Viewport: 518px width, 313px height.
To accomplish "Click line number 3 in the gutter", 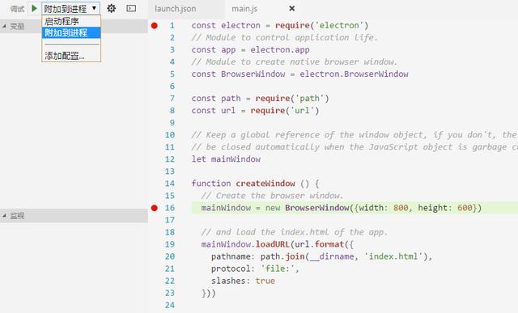I will tap(172, 50).
